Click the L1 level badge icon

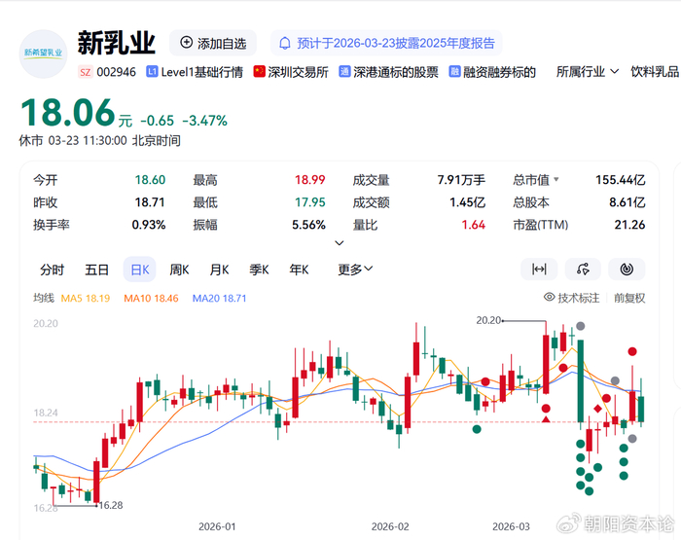[152, 72]
